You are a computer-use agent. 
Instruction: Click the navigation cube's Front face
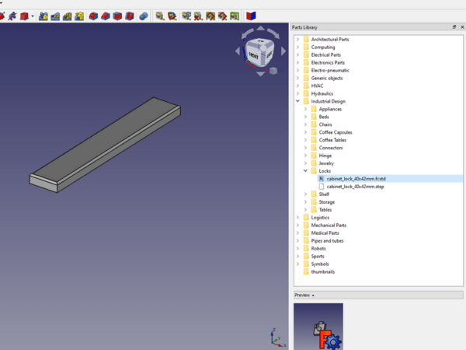point(254,54)
